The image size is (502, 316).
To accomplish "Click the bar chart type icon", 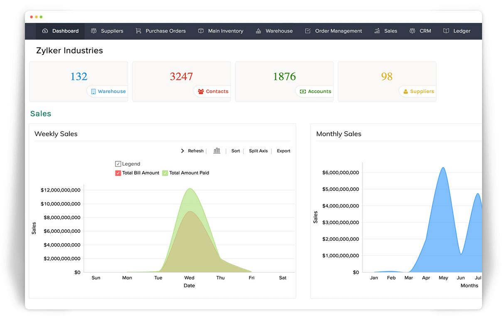I will click(x=217, y=151).
